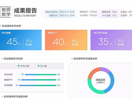Open the purple 学习评价标准 card
Viewport: 132px width, 99px height.
(111, 40)
